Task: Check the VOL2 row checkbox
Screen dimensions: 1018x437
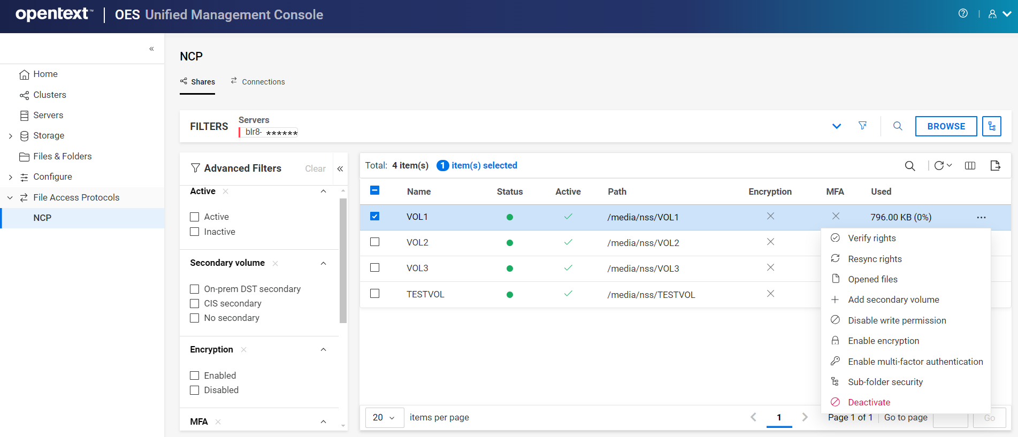Action: point(375,242)
